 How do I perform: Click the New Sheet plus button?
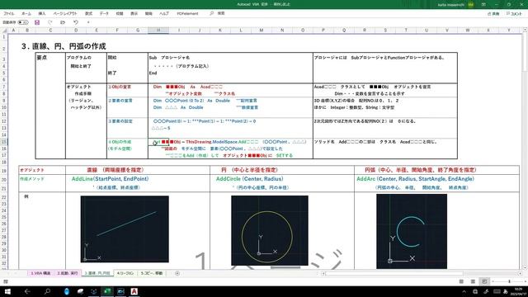coord(177,273)
